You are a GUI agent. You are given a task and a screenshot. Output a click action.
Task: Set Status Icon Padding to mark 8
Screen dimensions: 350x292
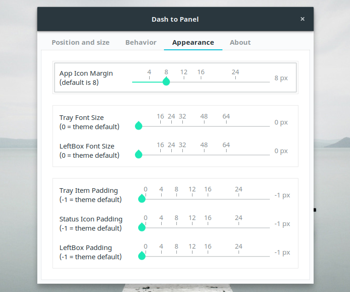pos(176,227)
